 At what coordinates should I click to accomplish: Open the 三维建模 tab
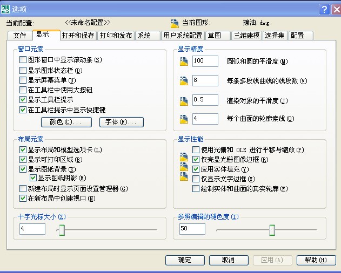coord(246,36)
